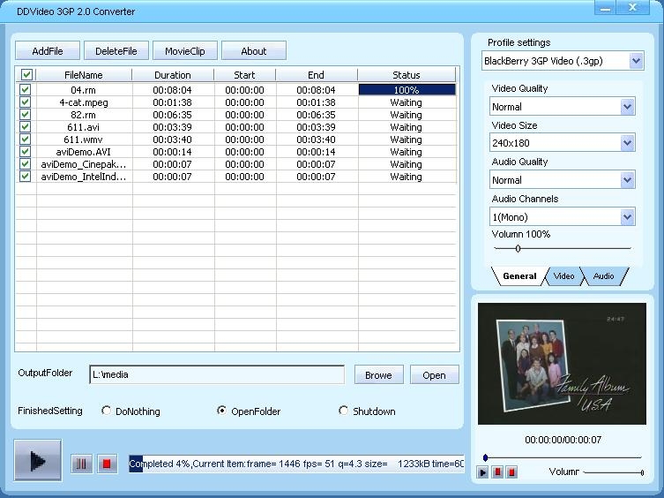Viewport: 664px width, 498px height.
Task: Pause the preview video playback
Action: [497, 472]
